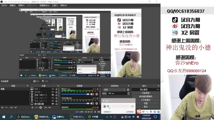Click 设置 settings button
The width and height of the screenshot is (214, 120).
coord(146,103)
